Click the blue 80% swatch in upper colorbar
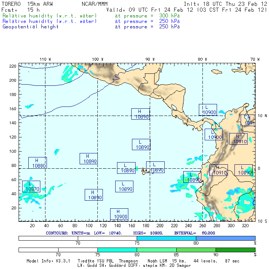 [225, 238]
